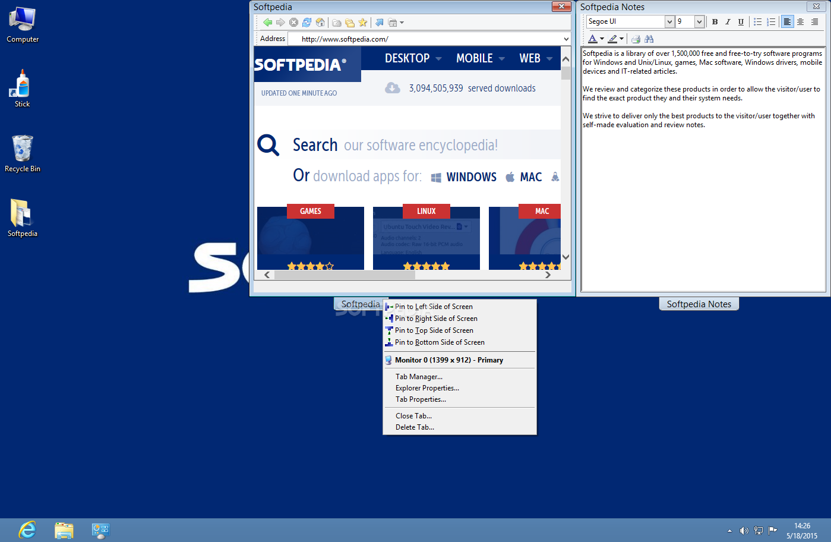Click the search magnifier on webpage
Viewport: 831px width, 542px height.
[268, 145]
